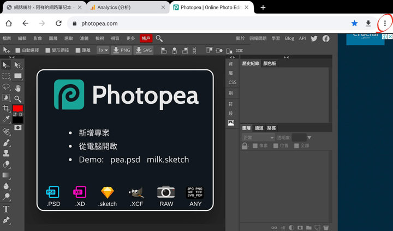Select the Hand tool
Image resolution: width=393 pixels, height=231 pixels.
click(x=17, y=88)
